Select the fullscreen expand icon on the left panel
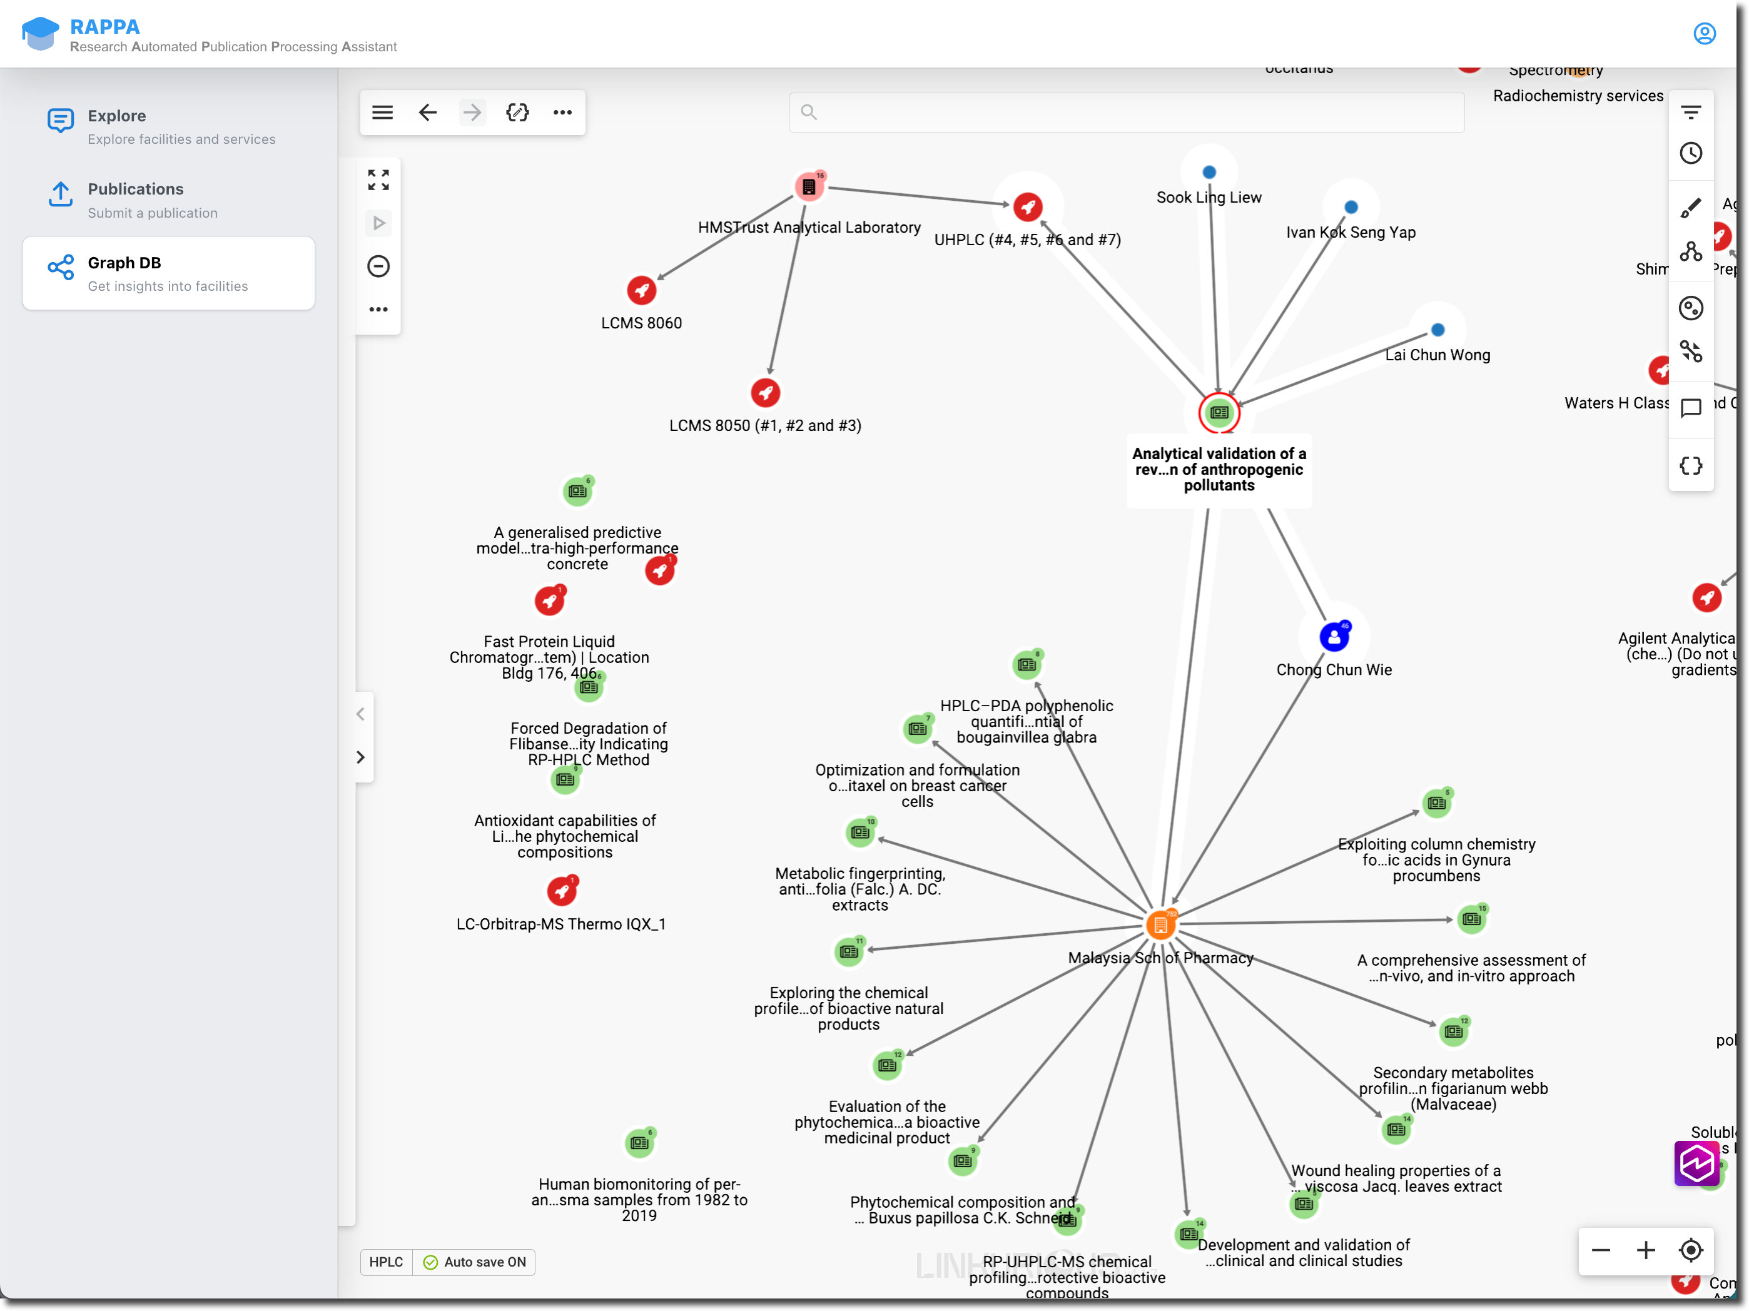The width and height of the screenshot is (1749, 1311). pyautogui.click(x=378, y=180)
